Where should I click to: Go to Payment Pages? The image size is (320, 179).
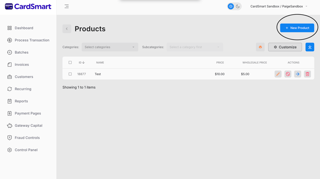coord(24,113)
